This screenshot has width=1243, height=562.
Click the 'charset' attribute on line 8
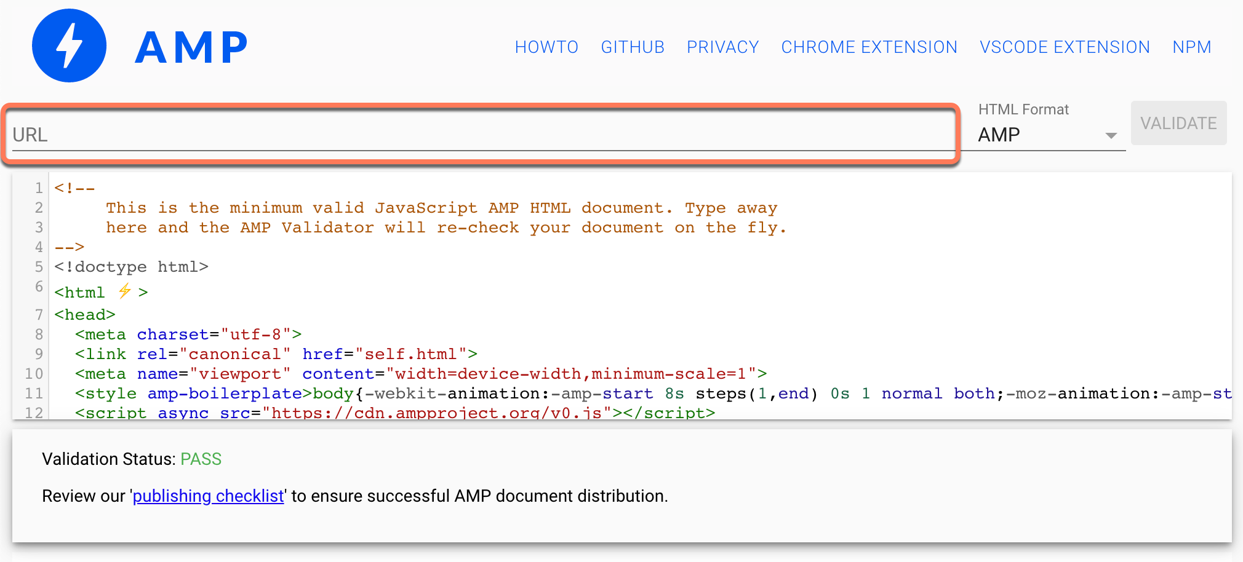[173, 334]
